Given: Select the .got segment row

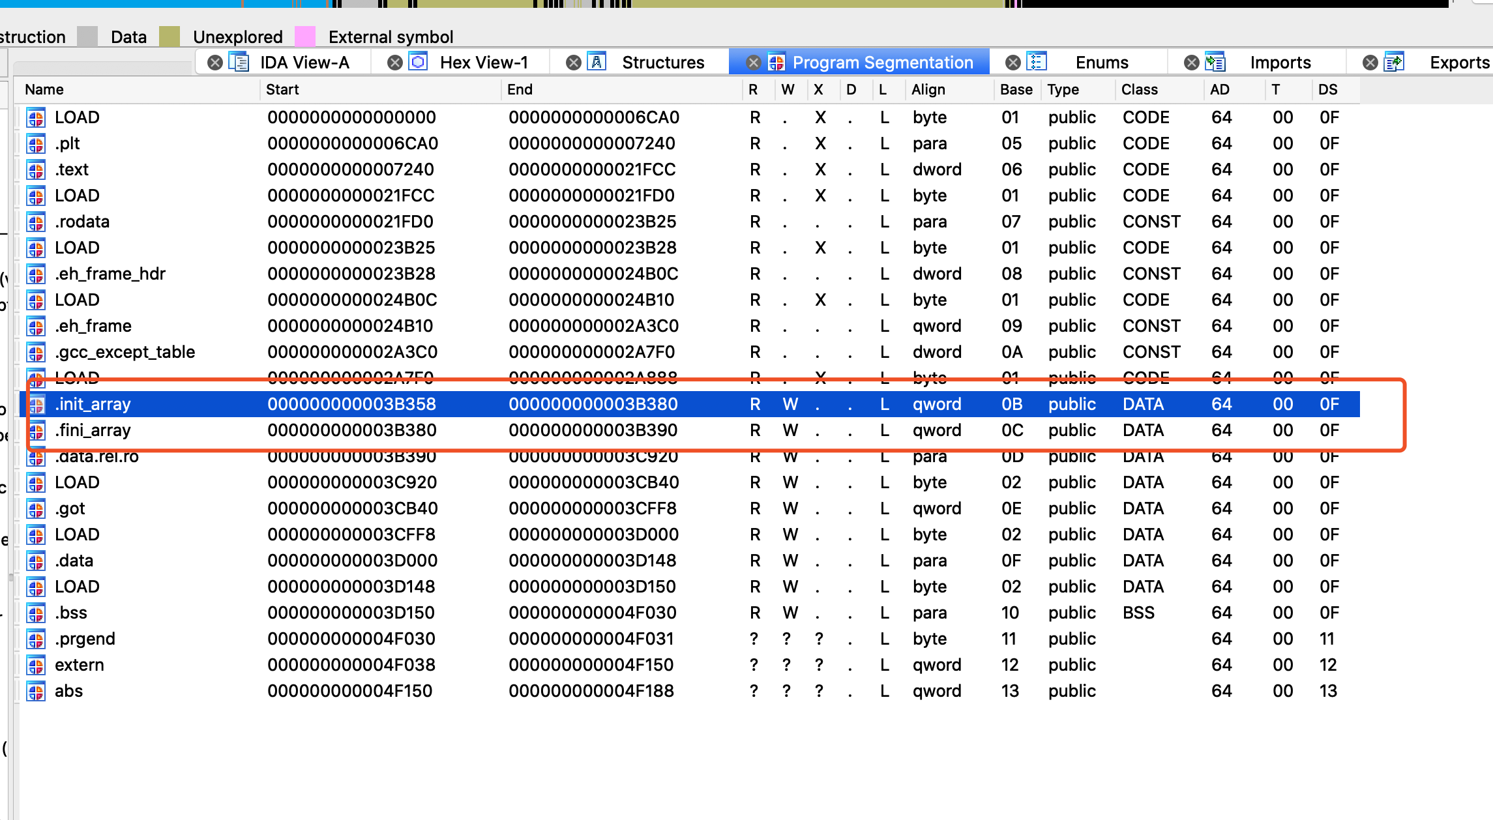Looking at the screenshot, I should tap(70, 508).
